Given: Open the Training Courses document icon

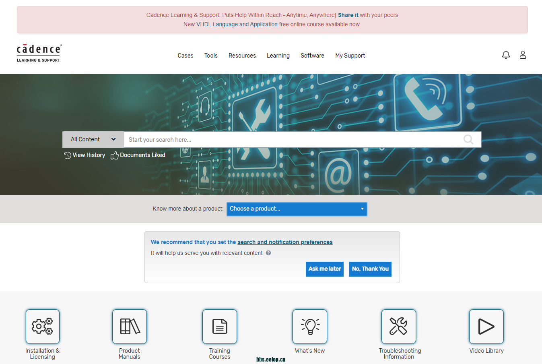Looking at the screenshot, I should [220, 326].
